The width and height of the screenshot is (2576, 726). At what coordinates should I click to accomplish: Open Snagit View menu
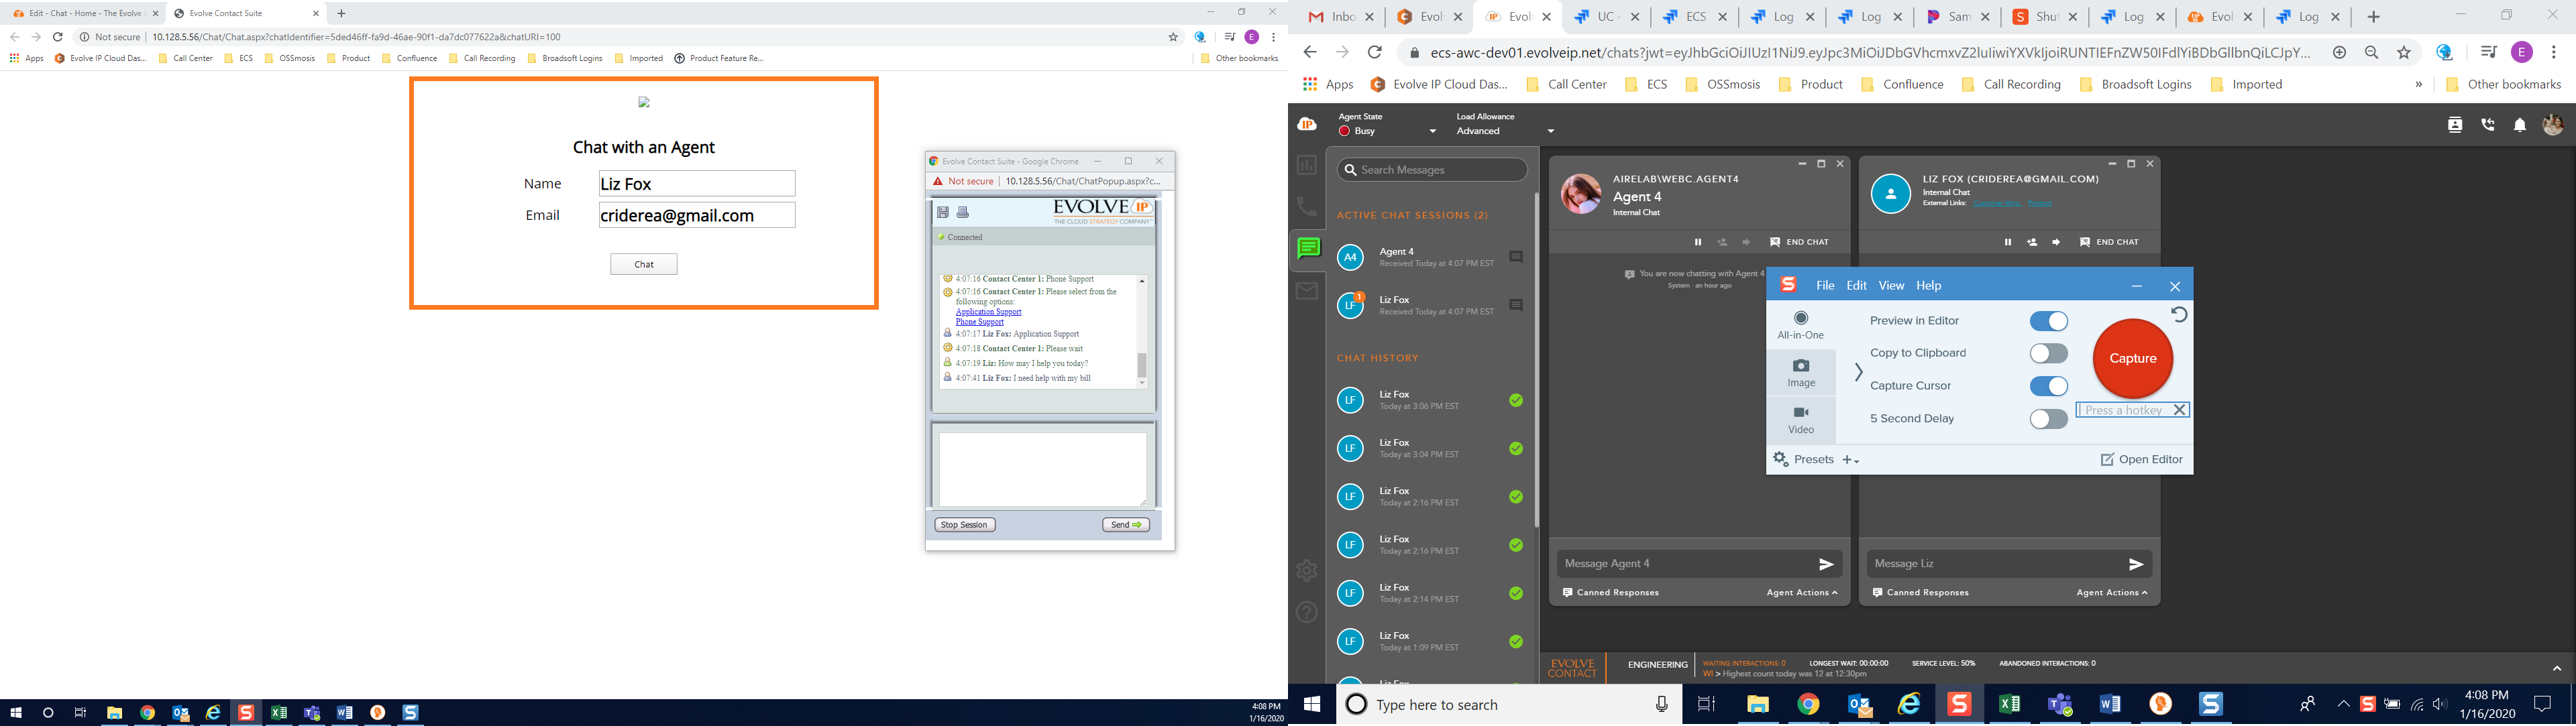(1891, 286)
